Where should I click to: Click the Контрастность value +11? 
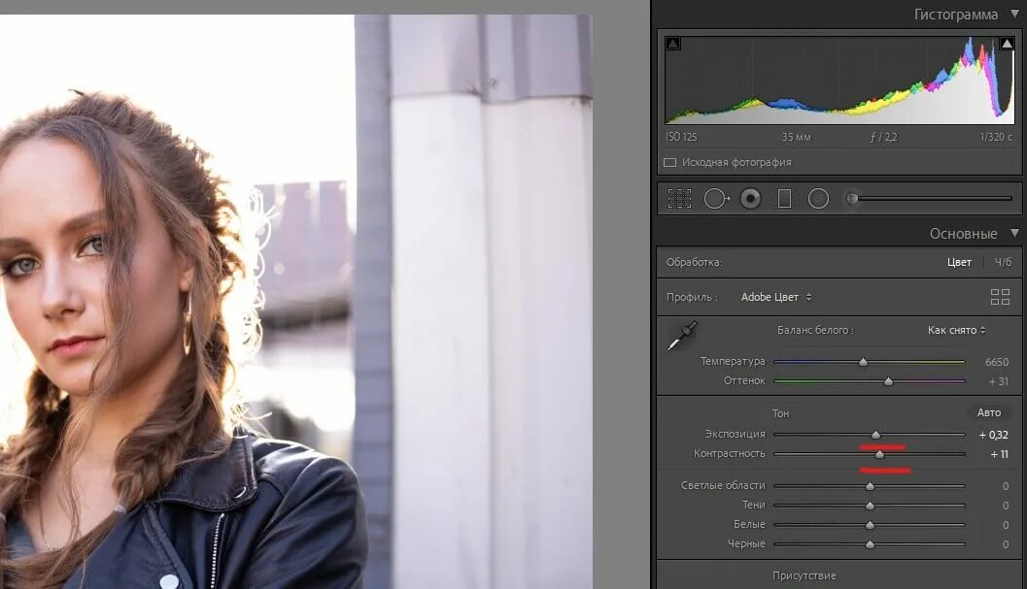(x=999, y=454)
